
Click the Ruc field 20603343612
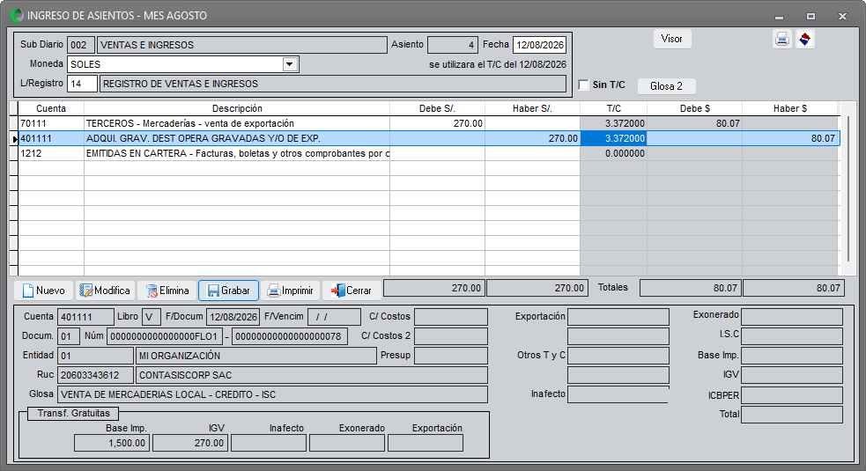[95, 375]
